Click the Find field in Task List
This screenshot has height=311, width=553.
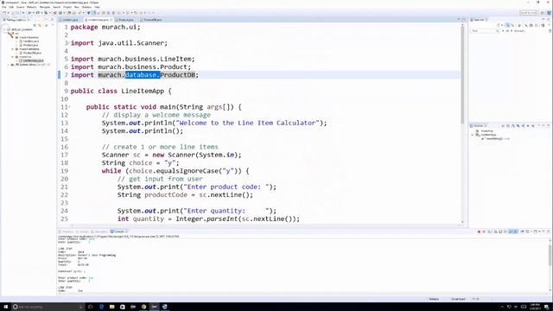(486, 31)
